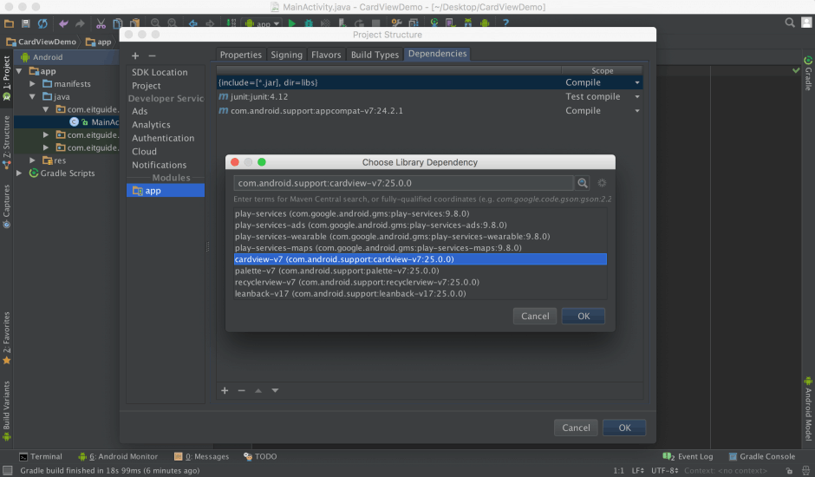Viewport: 815px width, 477px height.
Task: Open the app run configuration dropdown
Action: (x=263, y=23)
